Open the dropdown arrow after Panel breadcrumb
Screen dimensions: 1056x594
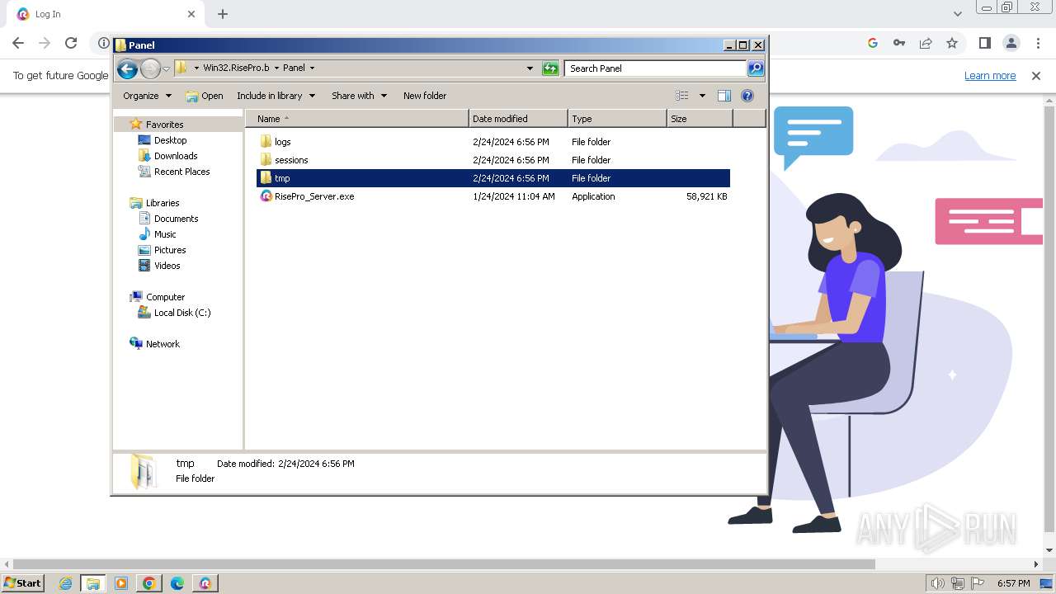pyautogui.click(x=312, y=68)
